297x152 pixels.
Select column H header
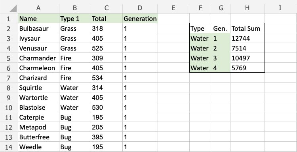click(x=247, y=8)
